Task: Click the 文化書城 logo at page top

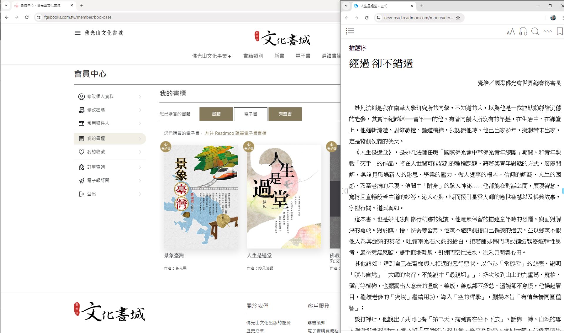Action: (x=282, y=38)
